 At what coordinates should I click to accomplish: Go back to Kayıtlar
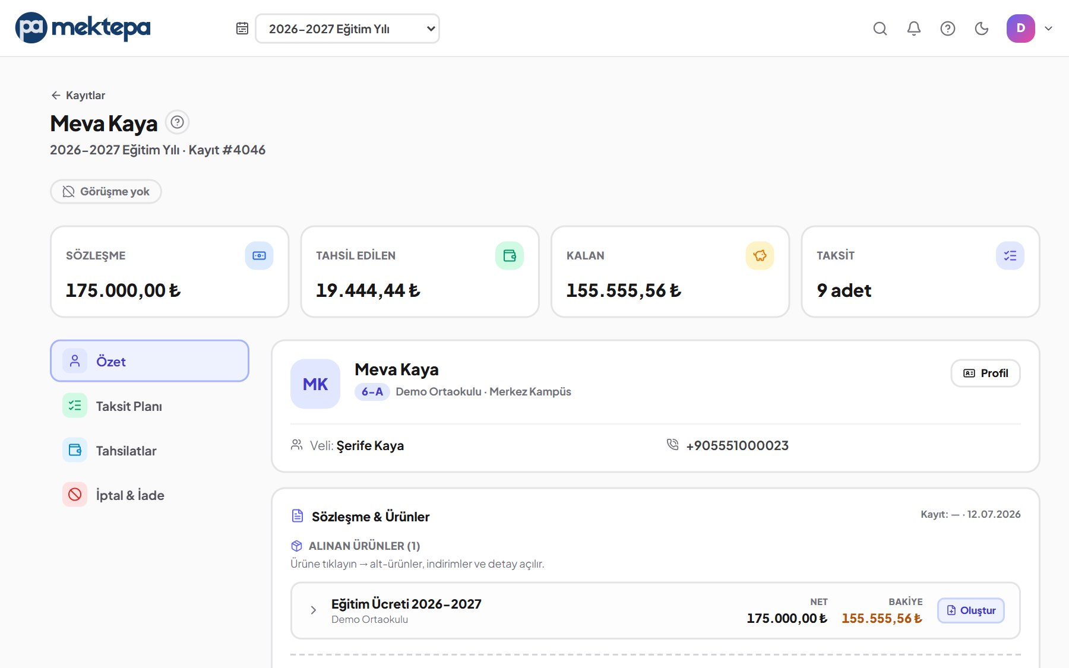(x=78, y=95)
